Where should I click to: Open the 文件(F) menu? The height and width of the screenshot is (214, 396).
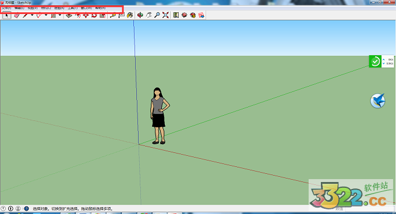point(6,8)
